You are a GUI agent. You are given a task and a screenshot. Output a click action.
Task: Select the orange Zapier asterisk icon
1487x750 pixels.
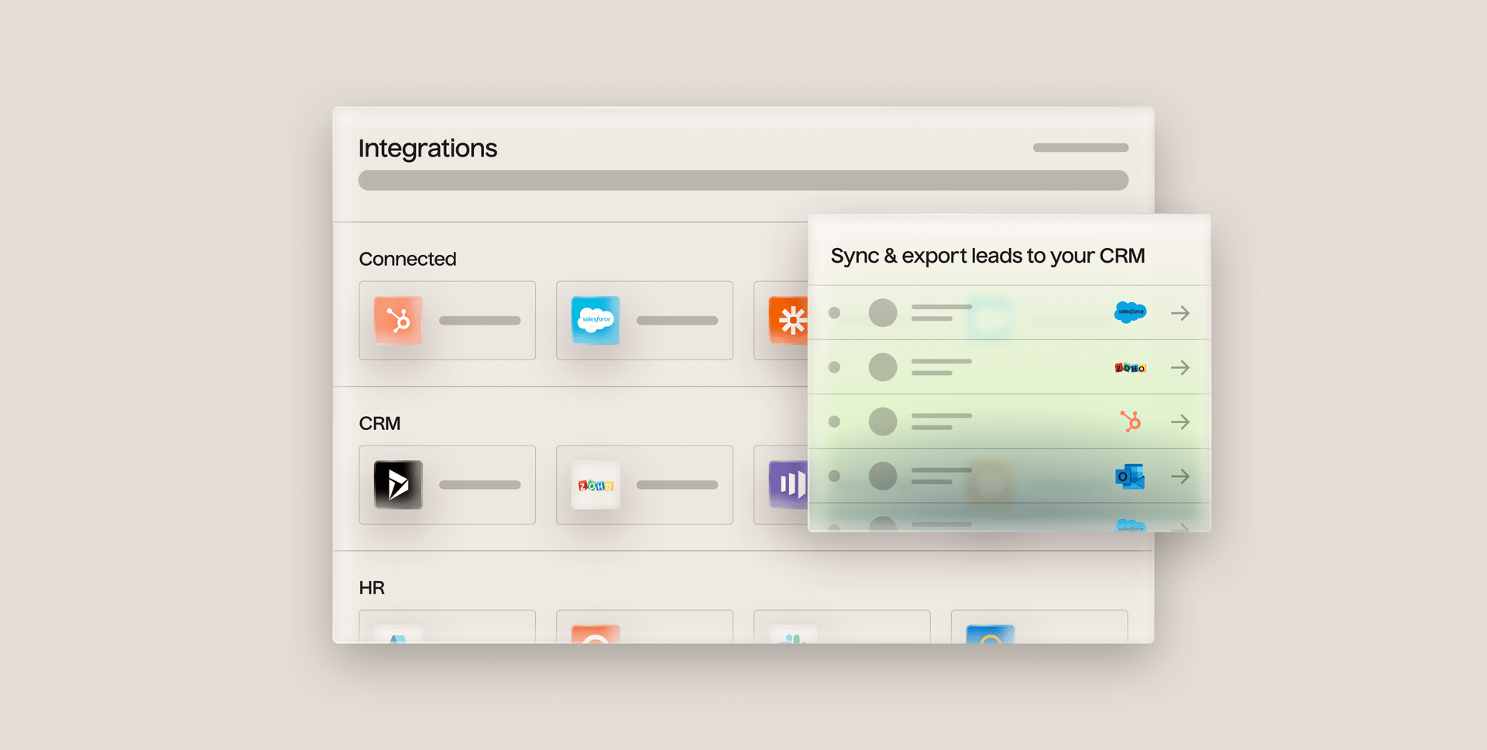click(x=789, y=320)
